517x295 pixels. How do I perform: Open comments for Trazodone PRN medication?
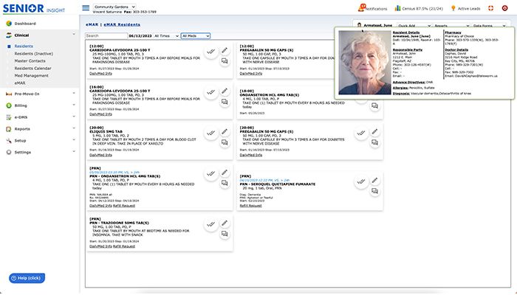click(x=225, y=234)
